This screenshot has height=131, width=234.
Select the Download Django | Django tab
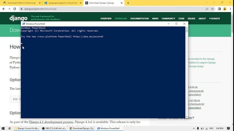pos(104,3)
